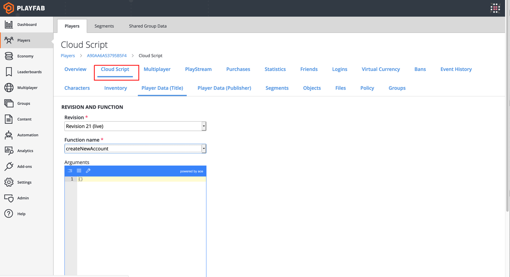Click the compact-lines icon in Arguments editor

(x=79, y=171)
